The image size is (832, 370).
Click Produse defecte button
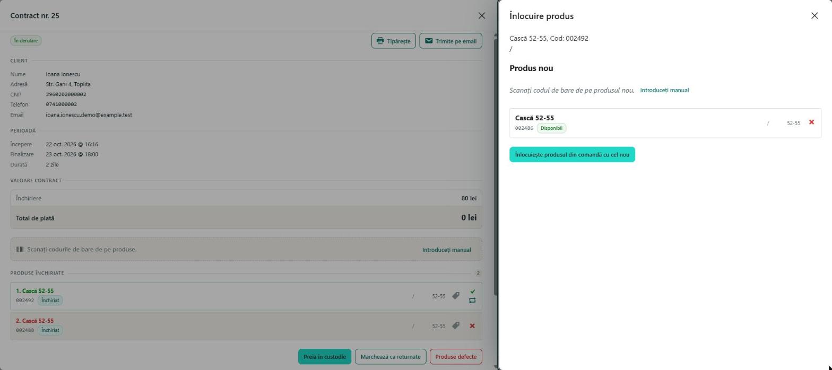456,357
